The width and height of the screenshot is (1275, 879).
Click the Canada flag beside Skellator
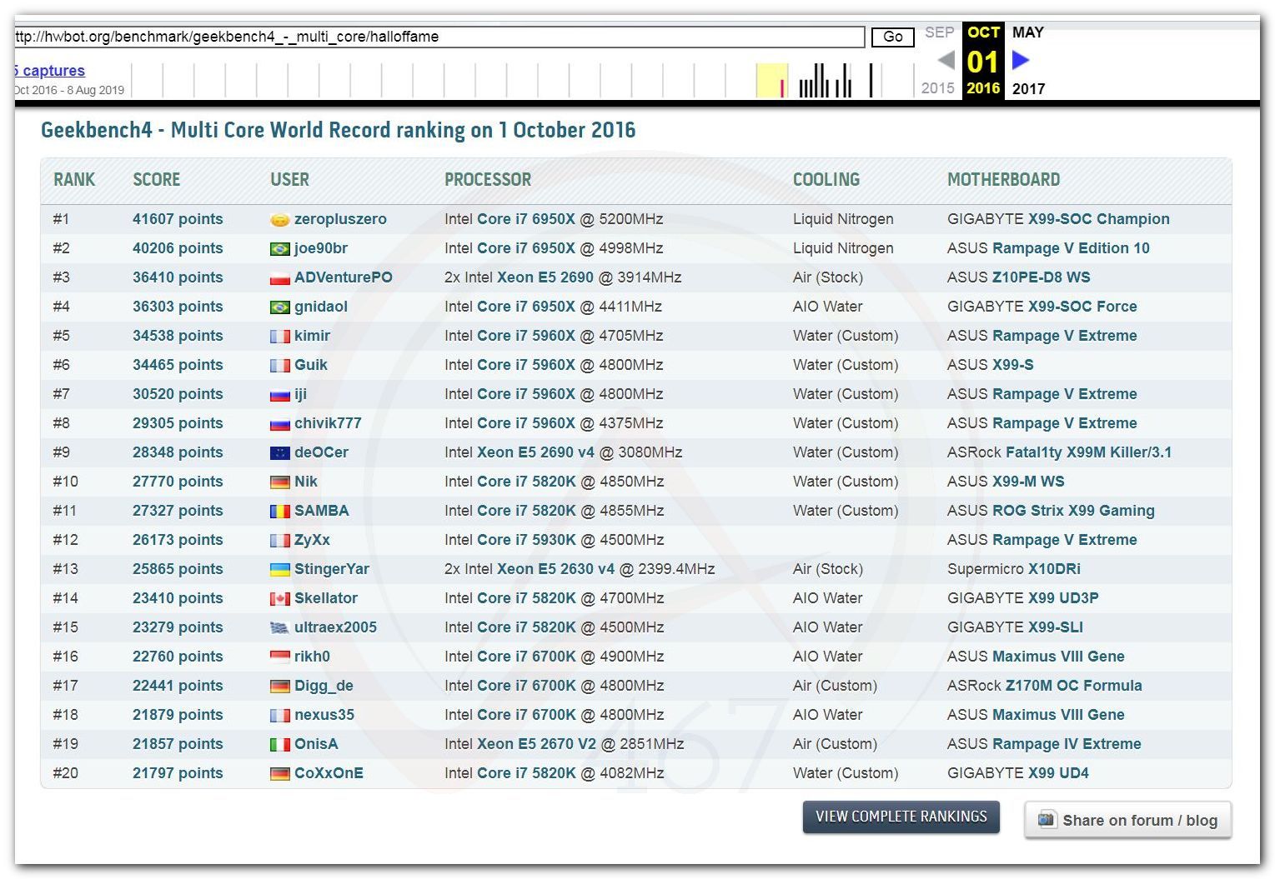(x=279, y=599)
